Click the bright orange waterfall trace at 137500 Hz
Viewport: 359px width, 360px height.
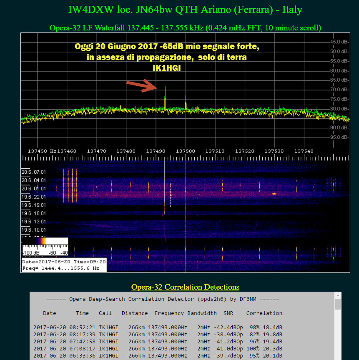[186, 216]
